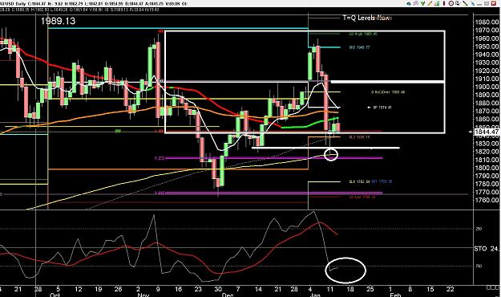Click the round clock icon in toolbar

coord(451,3)
